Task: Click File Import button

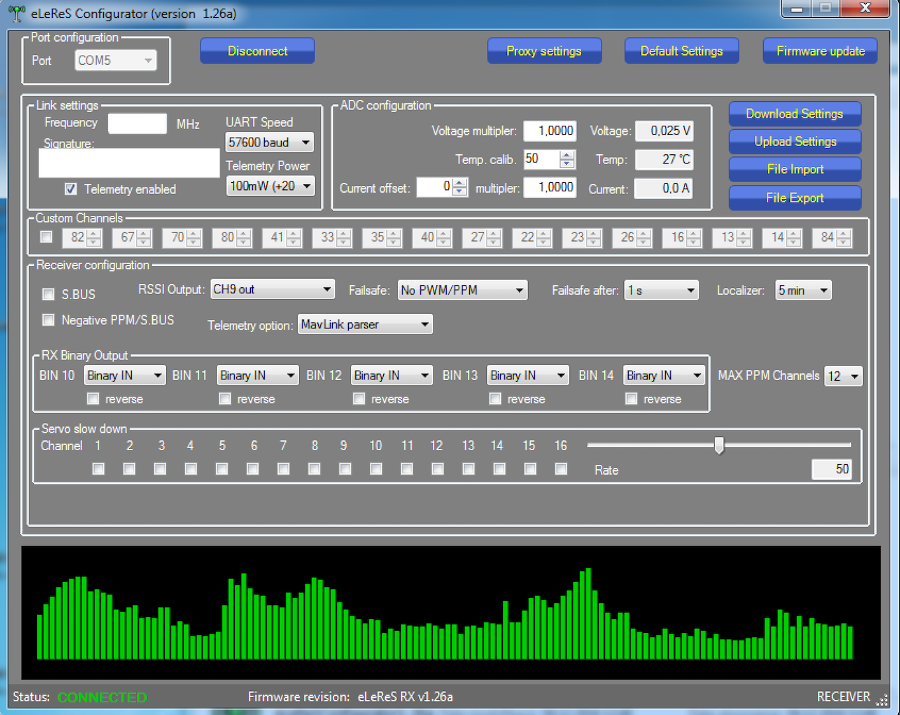Action: (x=795, y=169)
